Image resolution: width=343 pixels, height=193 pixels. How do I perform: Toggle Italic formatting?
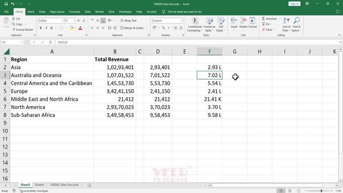(46, 28)
